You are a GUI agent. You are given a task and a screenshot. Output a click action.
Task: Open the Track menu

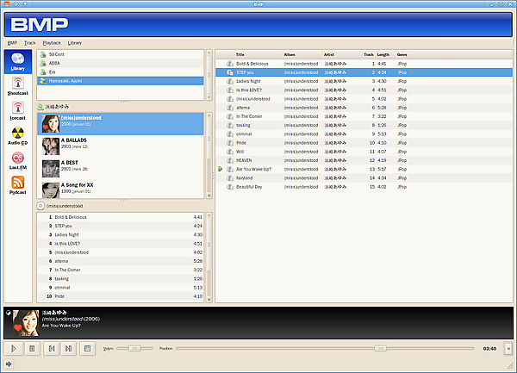click(x=30, y=42)
